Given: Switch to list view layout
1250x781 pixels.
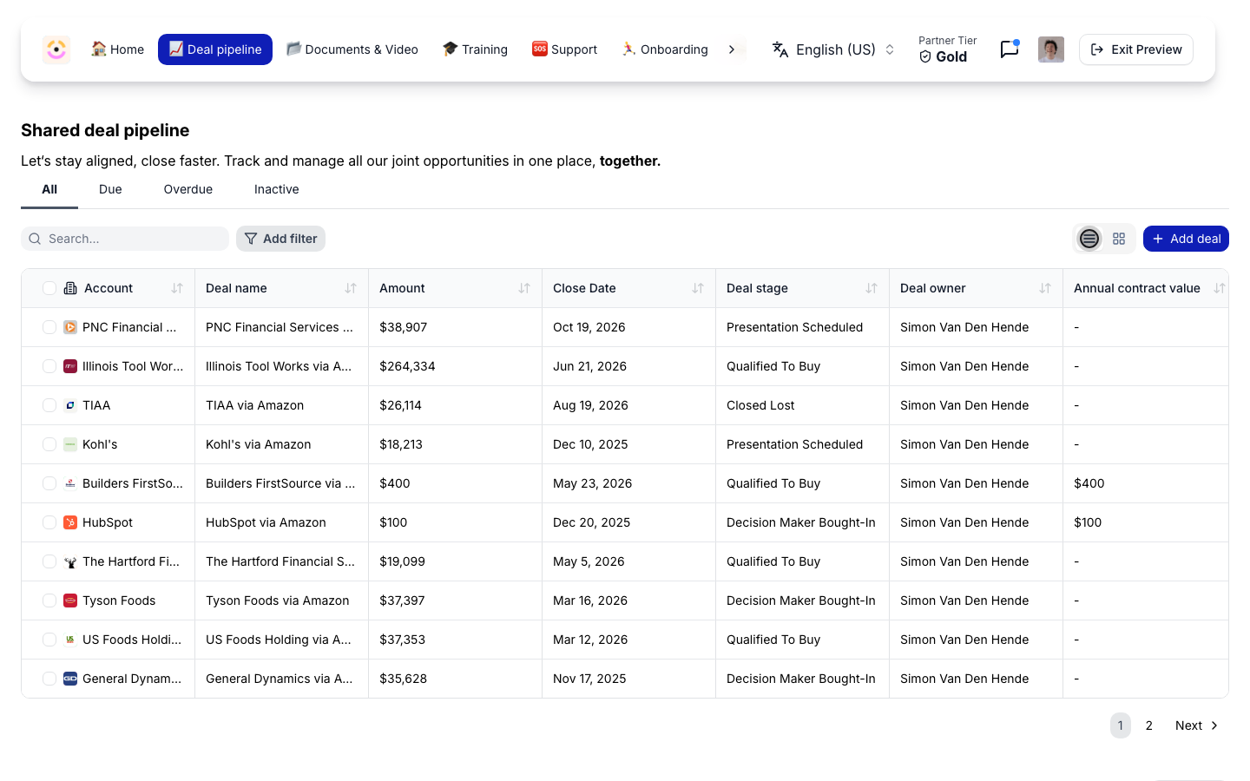Looking at the screenshot, I should point(1089,239).
